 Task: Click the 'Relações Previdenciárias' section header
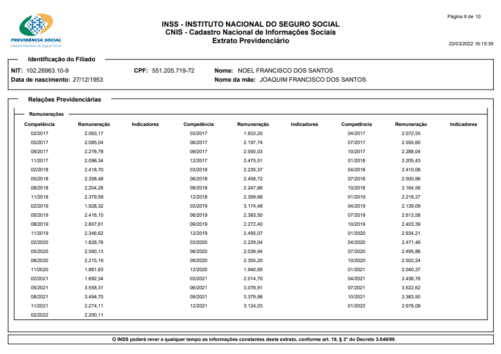tap(65, 99)
